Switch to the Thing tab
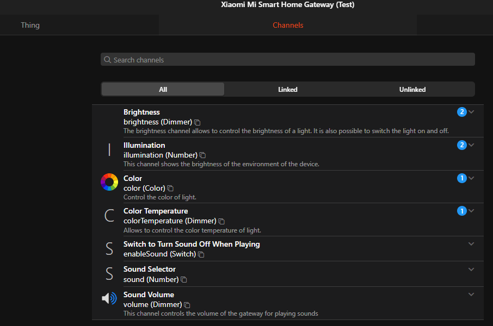 click(x=30, y=25)
